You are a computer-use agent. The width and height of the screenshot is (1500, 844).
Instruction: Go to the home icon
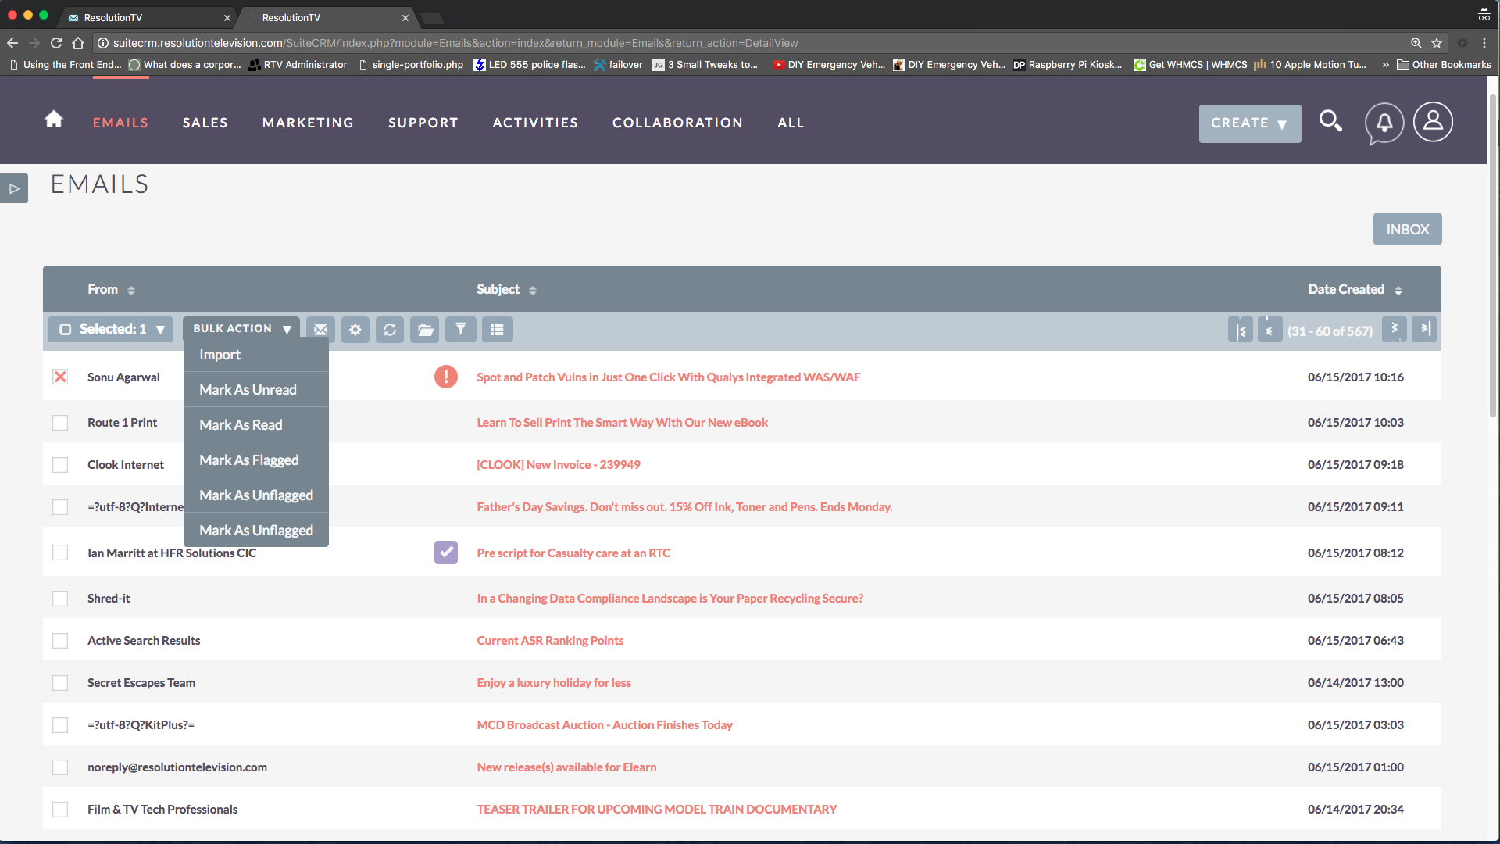click(54, 120)
